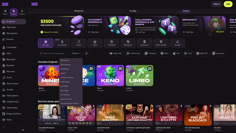Open the Free Bet Blackjack thumbnail

(198, 115)
